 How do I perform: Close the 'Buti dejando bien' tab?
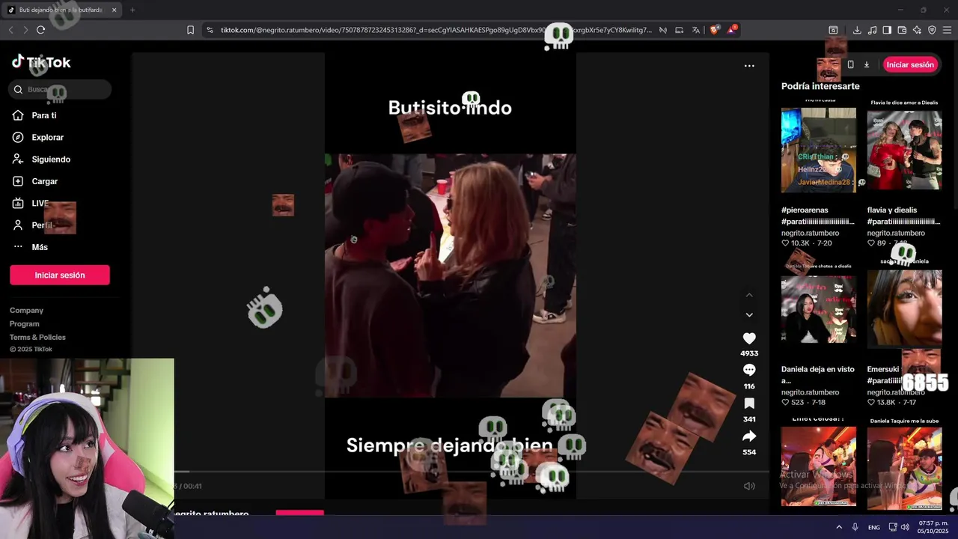coord(114,10)
